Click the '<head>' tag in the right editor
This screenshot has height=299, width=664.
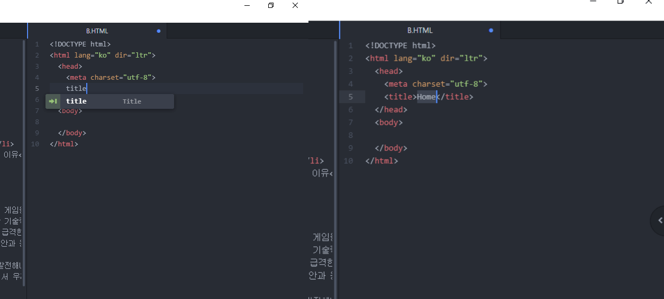pos(389,71)
